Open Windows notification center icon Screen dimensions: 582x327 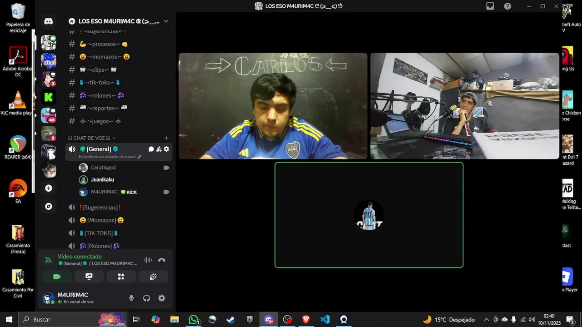(x=570, y=319)
